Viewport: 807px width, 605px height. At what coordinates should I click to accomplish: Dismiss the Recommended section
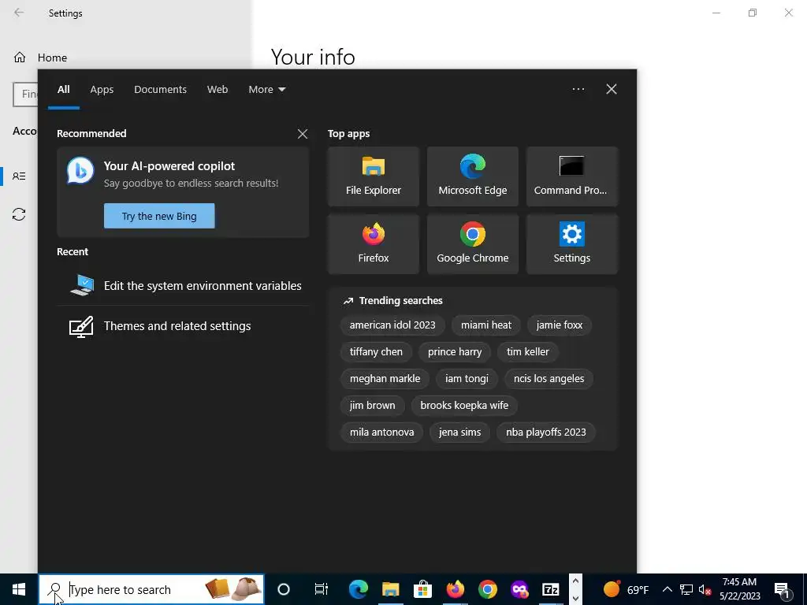click(x=303, y=134)
